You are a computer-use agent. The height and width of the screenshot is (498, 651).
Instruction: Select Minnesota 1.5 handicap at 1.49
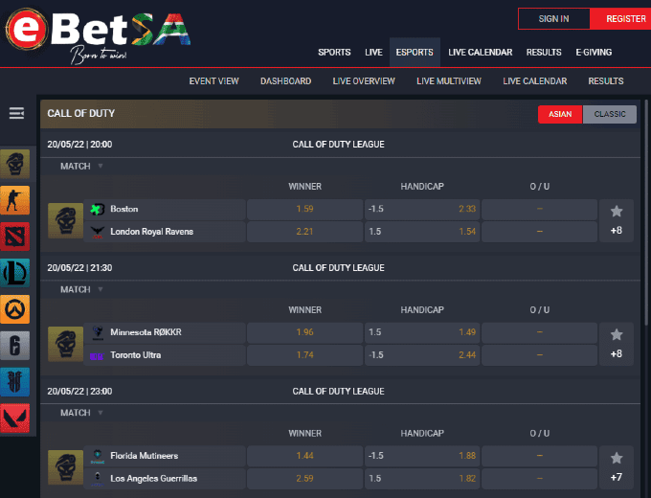click(422, 332)
